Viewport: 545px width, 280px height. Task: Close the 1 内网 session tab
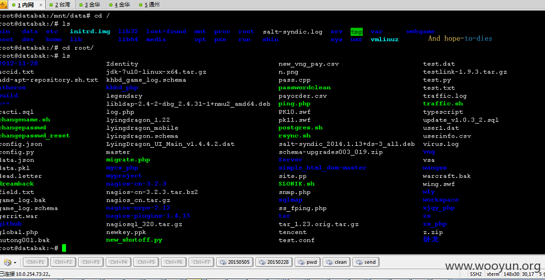41,5
